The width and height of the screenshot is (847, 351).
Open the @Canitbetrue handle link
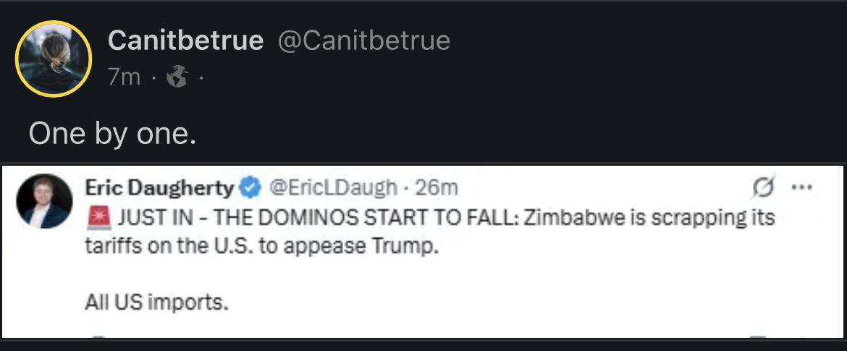click(363, 41)
